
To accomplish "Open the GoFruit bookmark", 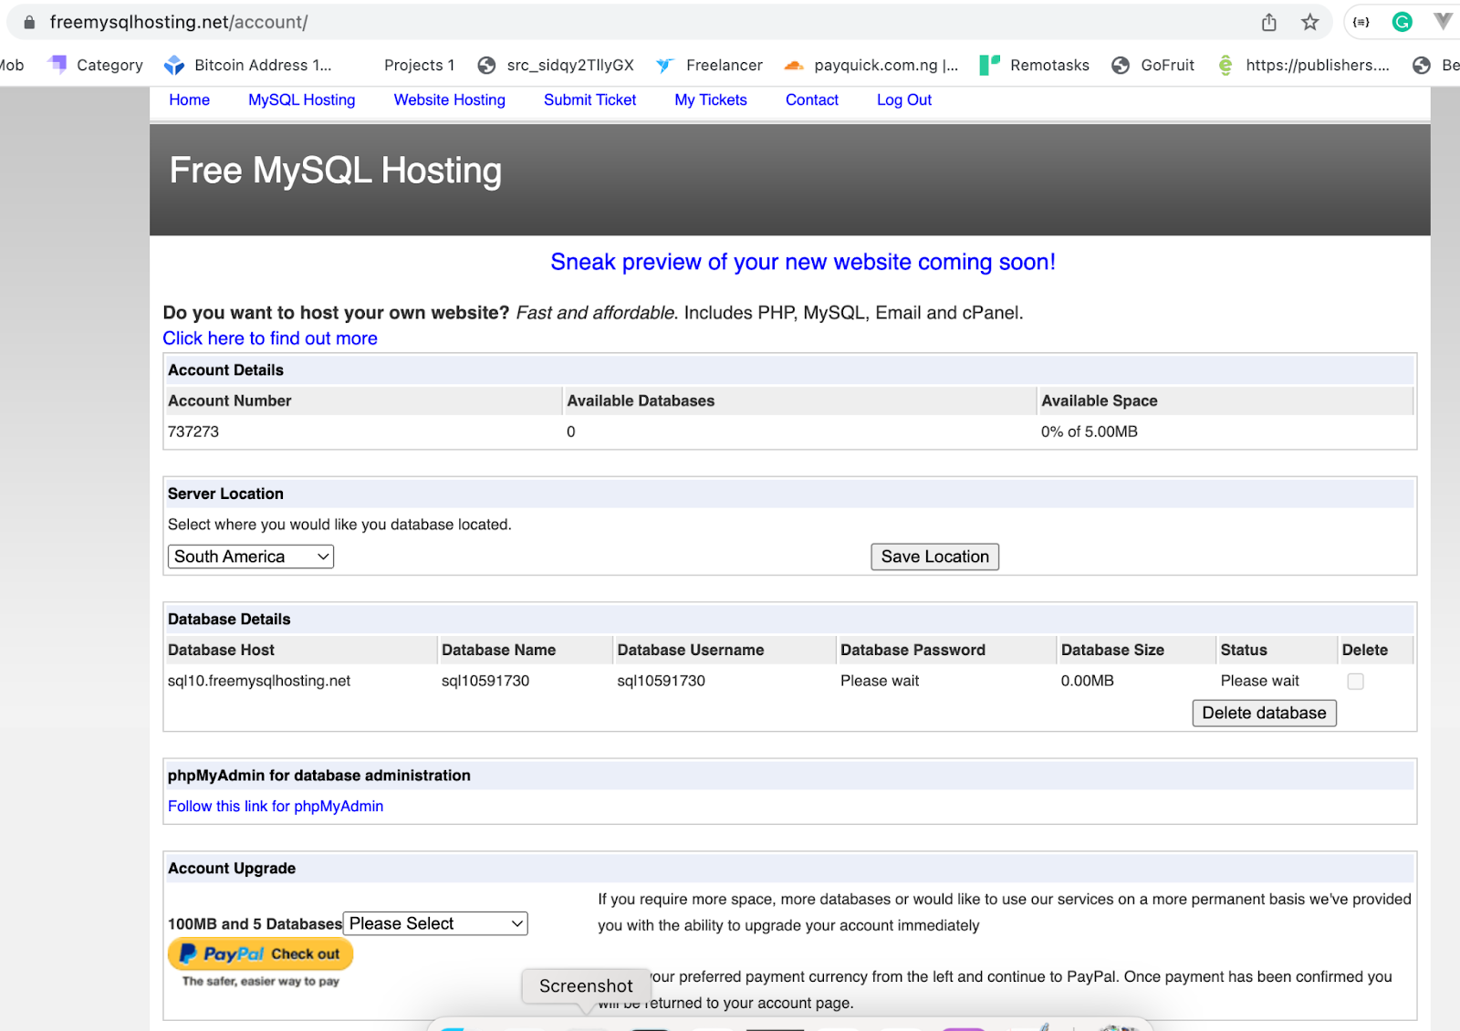I will (x=1153, y=65).
